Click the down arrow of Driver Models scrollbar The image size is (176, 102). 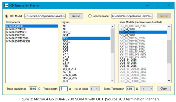point(169,80)
